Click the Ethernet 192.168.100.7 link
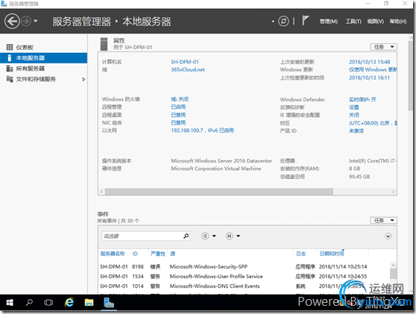Viewport: 416px width, 314px height. 203,131
